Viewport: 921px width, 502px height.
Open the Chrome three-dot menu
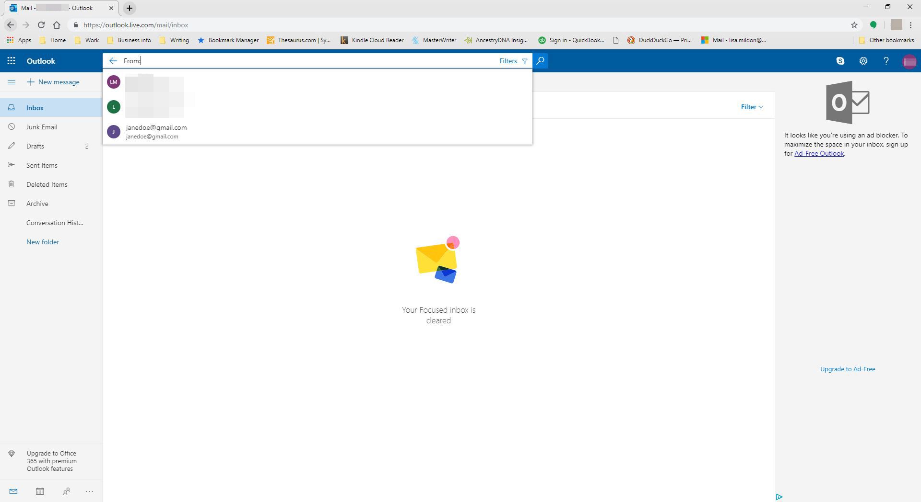(x=910, y=25)
